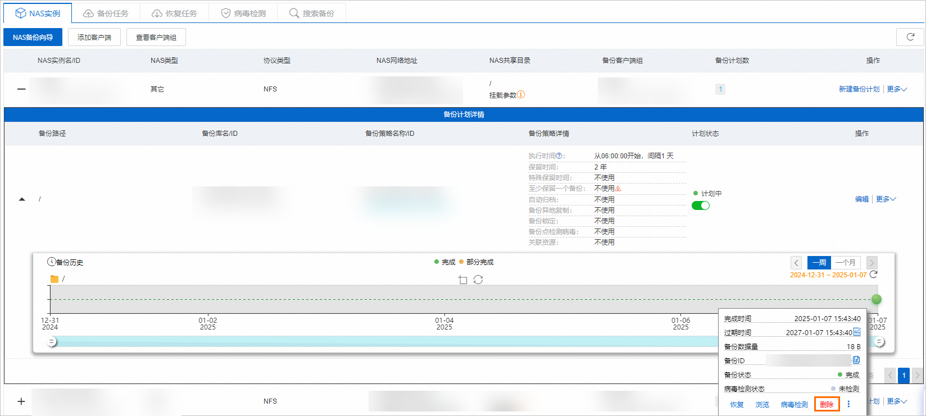Click the red 删除 link in popup
This screenshot has width=926, height=416.
pos(827,404)
